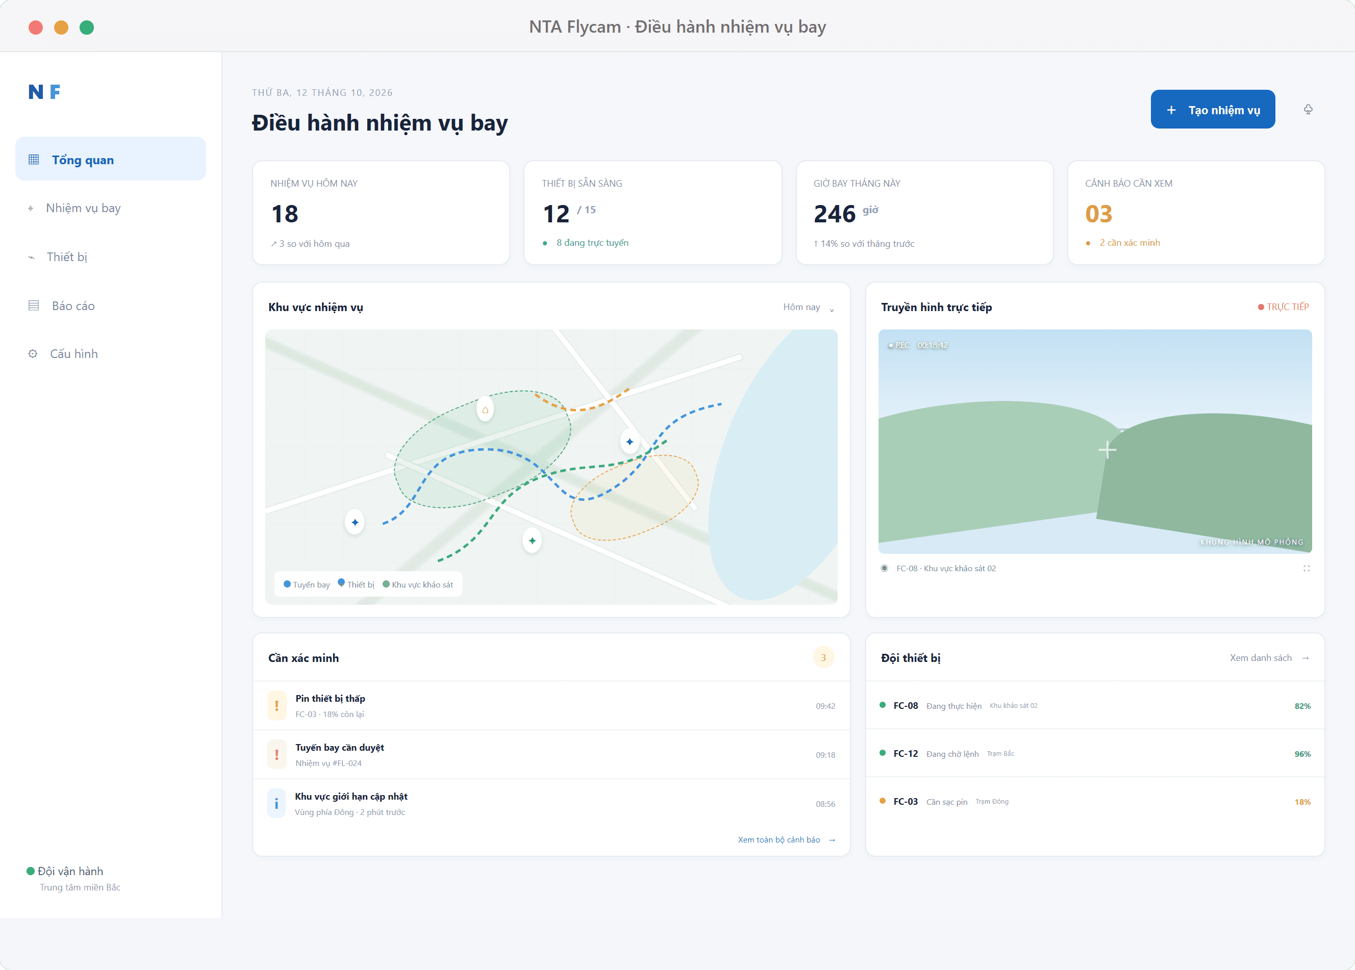1355x970 pixels.
Task: Click the 82% battery value for FC-08
Action: point(1302,706)
